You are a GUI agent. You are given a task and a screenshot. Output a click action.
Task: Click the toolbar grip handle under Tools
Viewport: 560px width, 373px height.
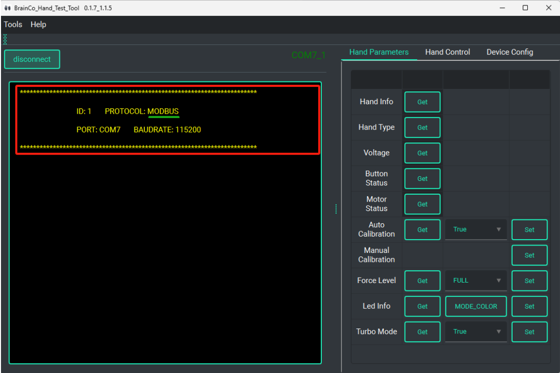point(5,39)
